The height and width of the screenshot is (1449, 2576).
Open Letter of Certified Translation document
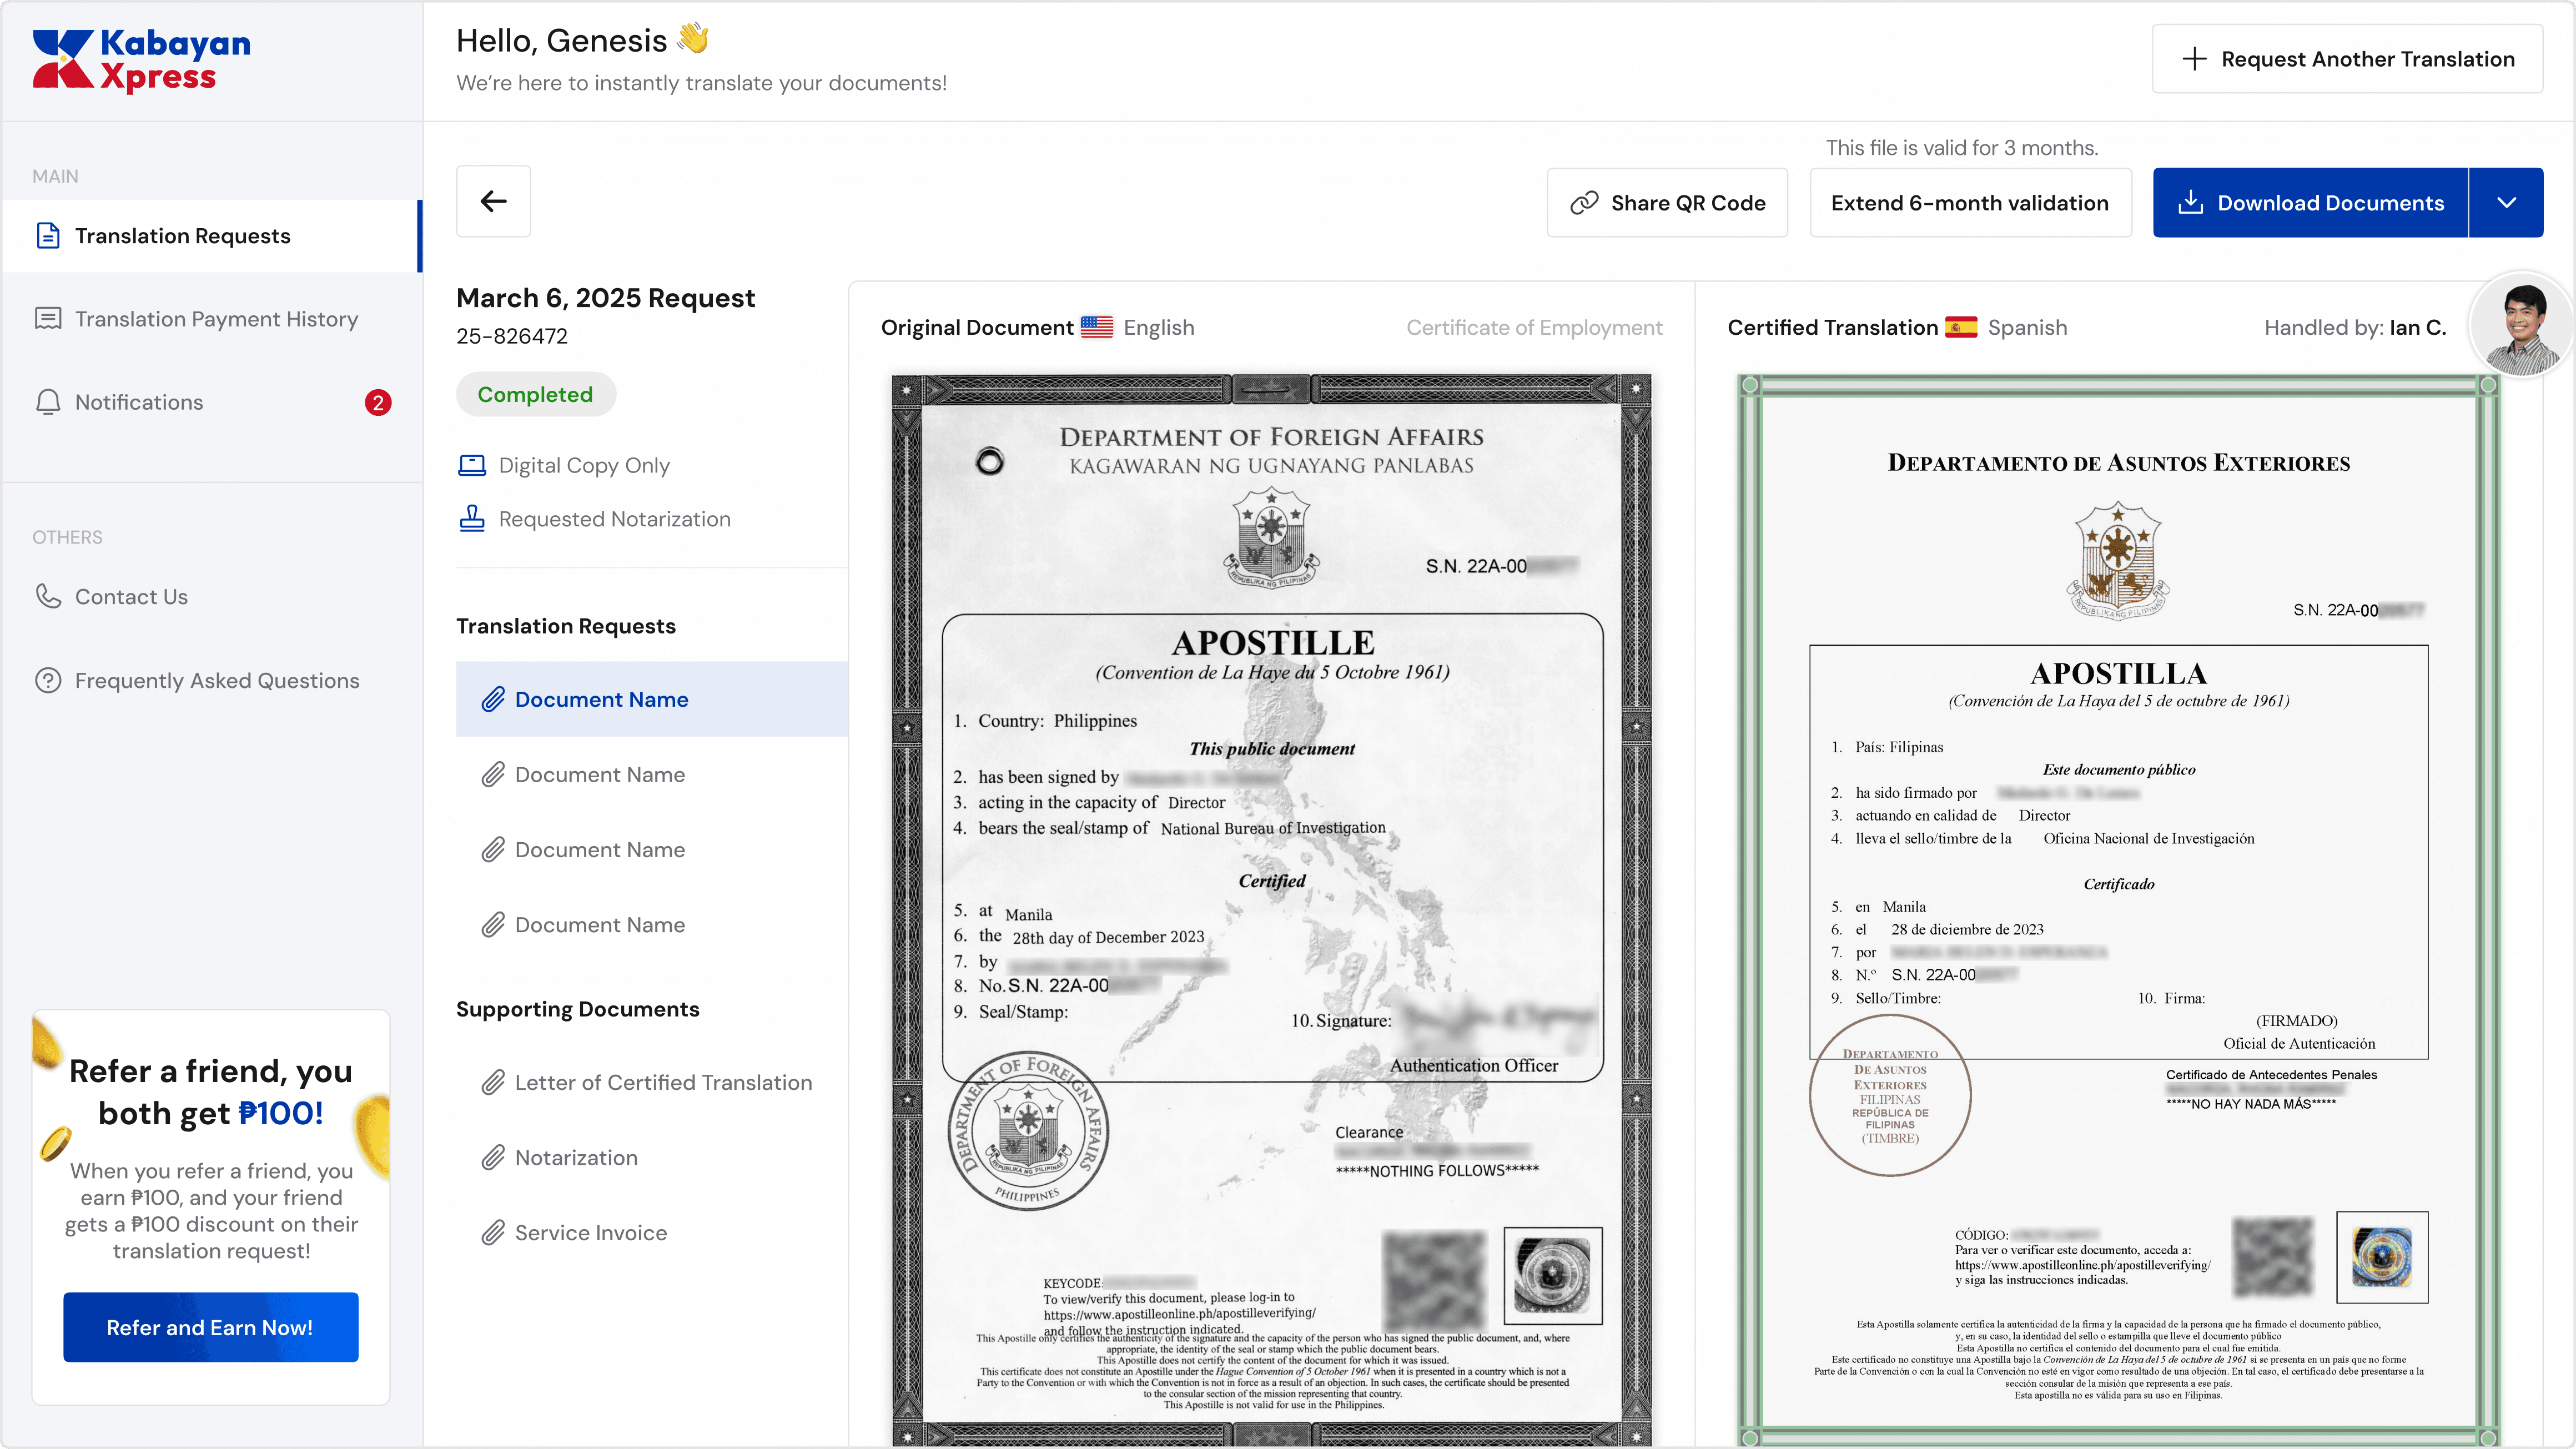click(662, 1082)
